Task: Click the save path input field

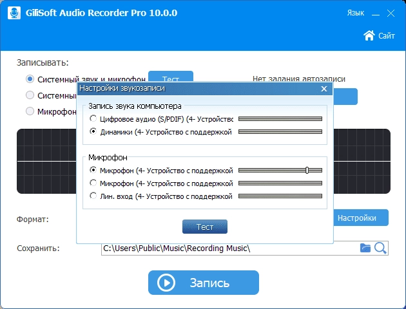Action: 245,248
